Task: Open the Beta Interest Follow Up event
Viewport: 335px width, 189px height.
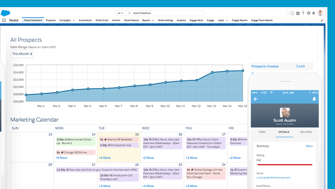Action: click(x=76, y=141)
